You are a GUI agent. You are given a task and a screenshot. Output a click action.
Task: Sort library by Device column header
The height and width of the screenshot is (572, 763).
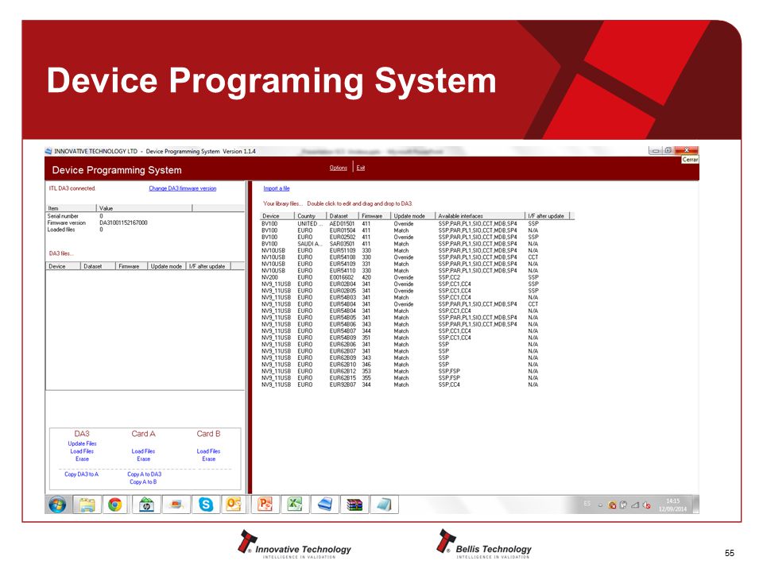pos(277,216)
